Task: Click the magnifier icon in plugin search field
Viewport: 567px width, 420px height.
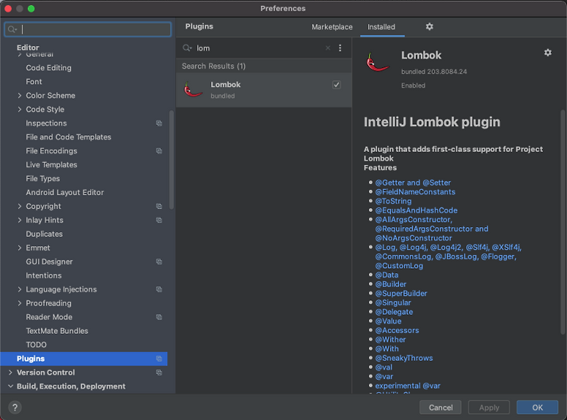Action: [x=187, y=48]
